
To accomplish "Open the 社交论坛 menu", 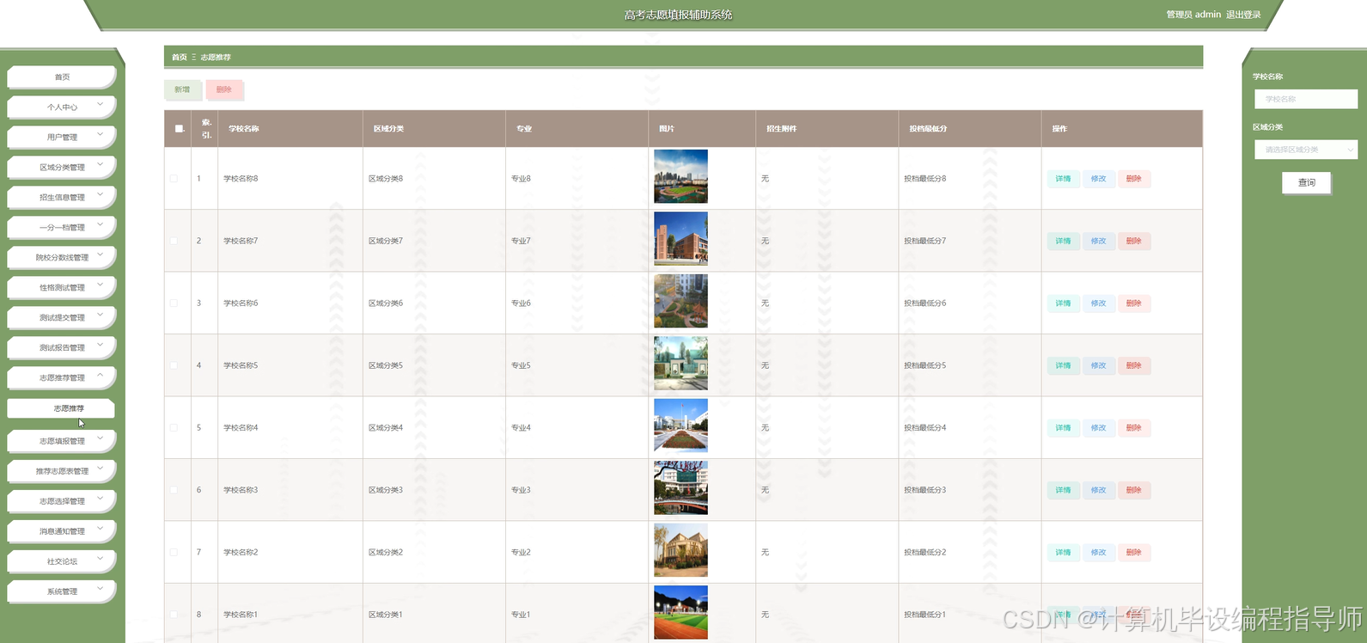I will coord(62,560).
